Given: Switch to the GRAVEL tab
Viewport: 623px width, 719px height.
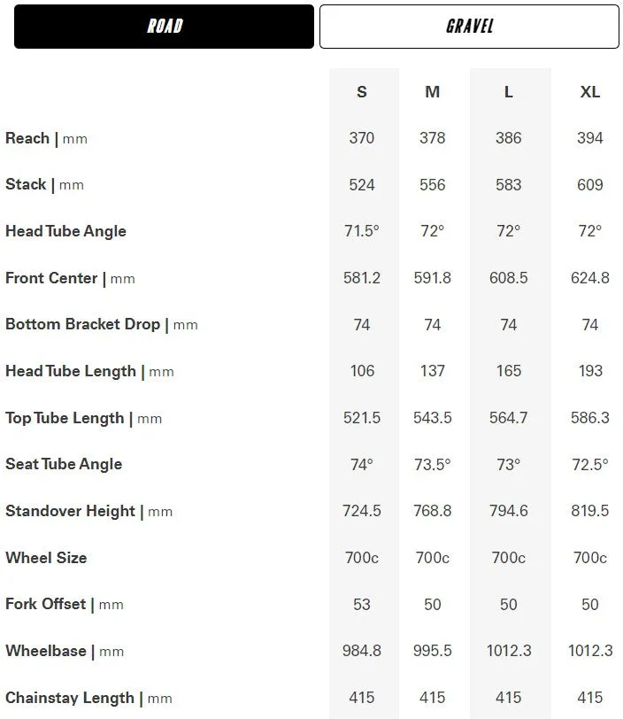Looking at the screenshot, I should pos(469,27).
